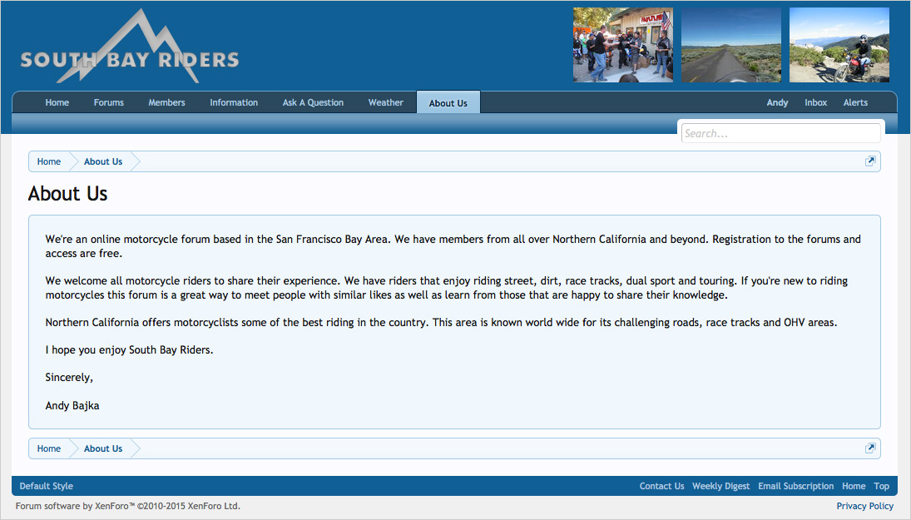Open the Default Style chooser
Screen dimensions: 911x520
point(47,486)
